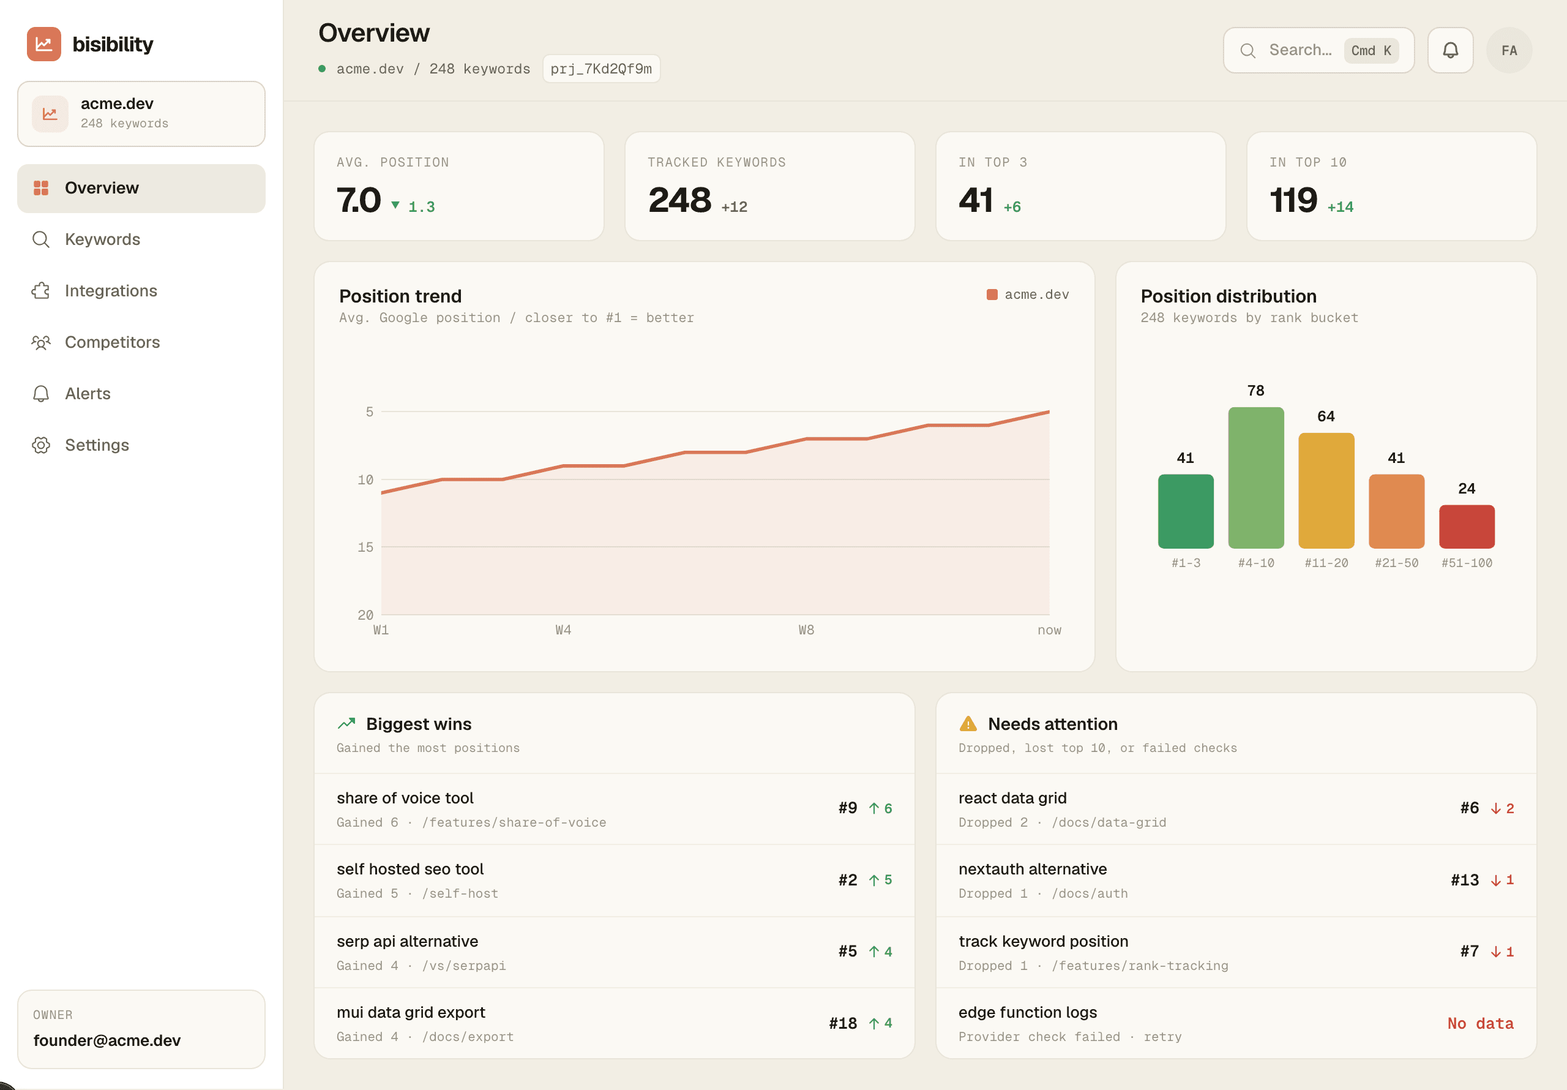Open the 'mui data grid export' row
The height and width of the screenshot is (1090, 1567).
614,1024
